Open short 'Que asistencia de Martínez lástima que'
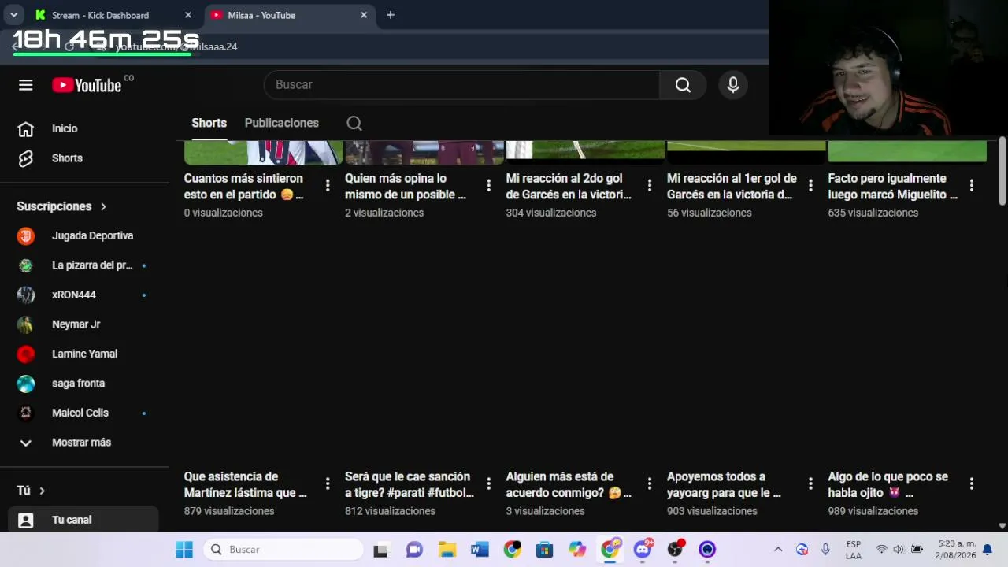 (246, 485)
